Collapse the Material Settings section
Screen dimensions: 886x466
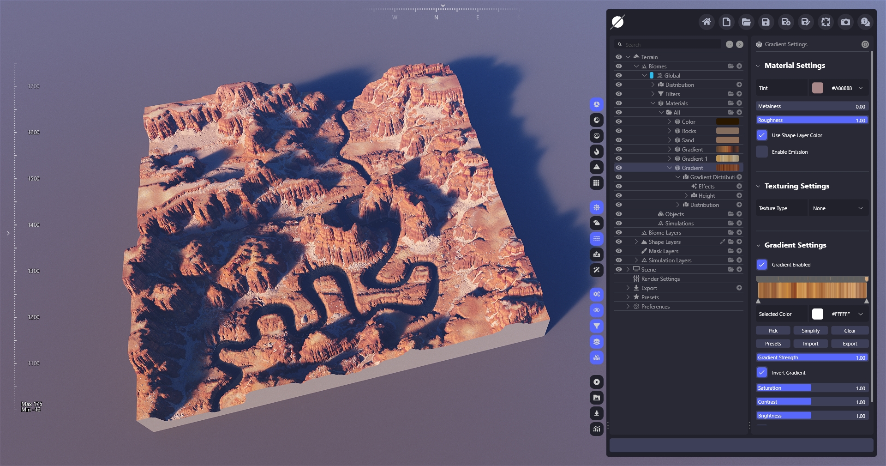pos(758,66)
